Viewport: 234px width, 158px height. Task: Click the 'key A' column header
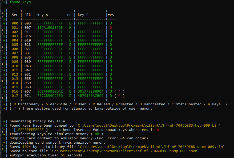click(x=43, y=15)
